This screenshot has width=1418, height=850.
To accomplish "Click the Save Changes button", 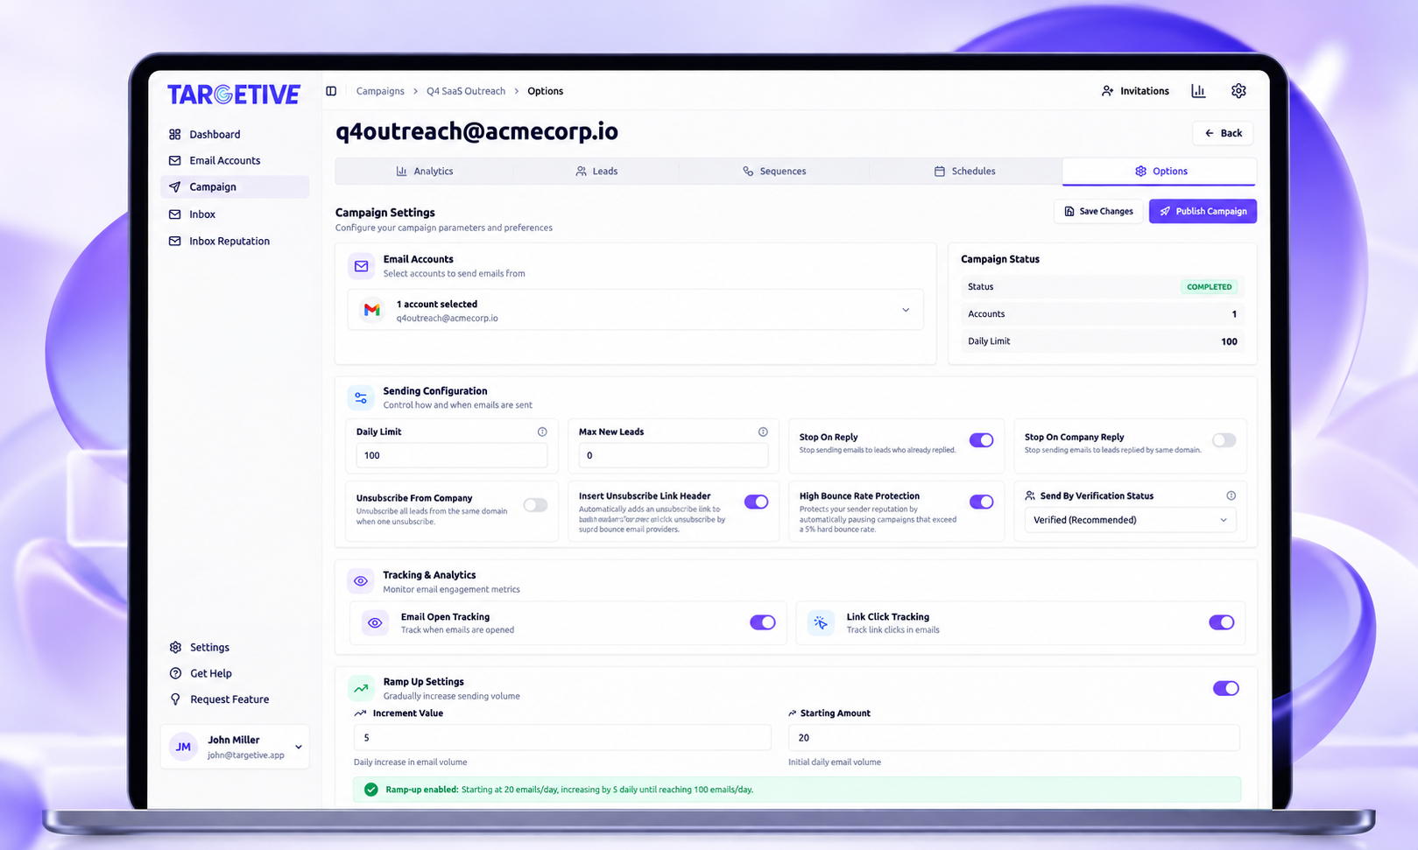I will [1098, 211].
